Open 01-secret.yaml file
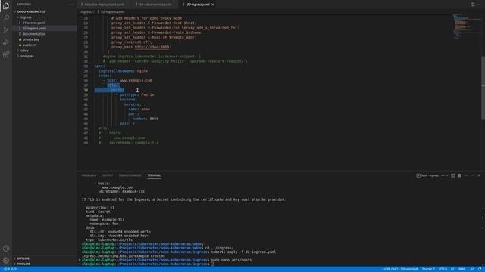Viewport: 485px width, 272px height. tap(33, 23)
